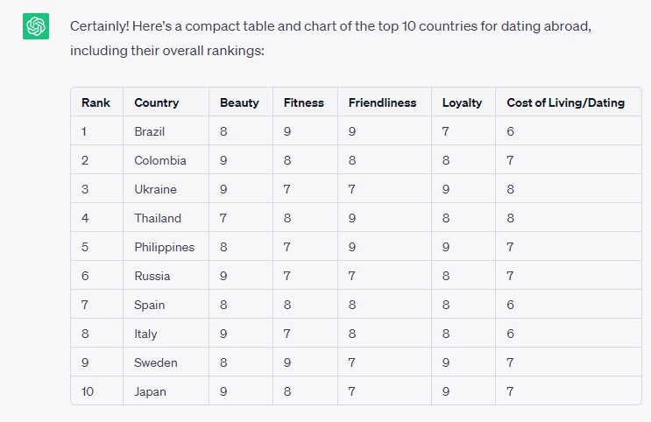Click the ChatGPT logo avatar icon
Screen dimensions: 651x422
[x=36, y=26]
